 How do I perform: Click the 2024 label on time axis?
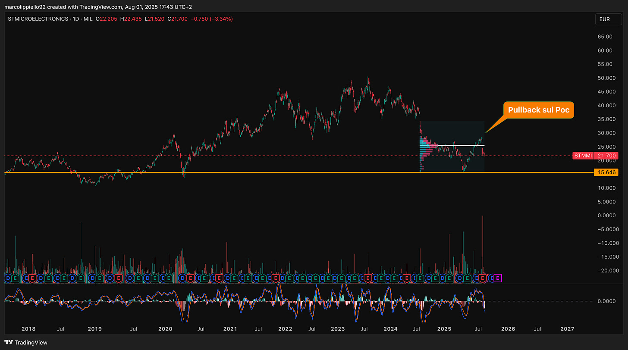tap(390, 328)
